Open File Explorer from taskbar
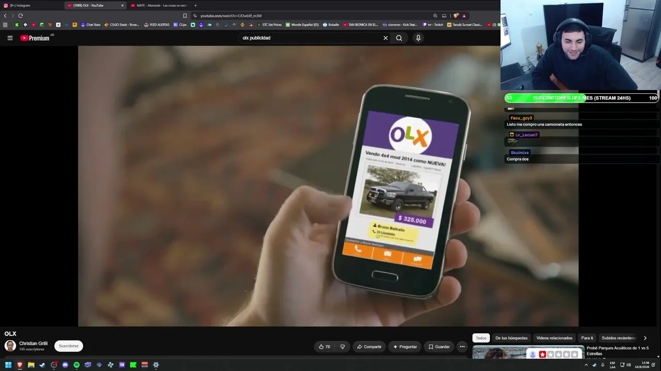This screenshot has height=371, width=661. pyautogui.click(x=31, y=365)
